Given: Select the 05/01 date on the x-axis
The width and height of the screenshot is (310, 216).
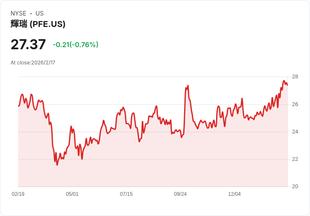Looking at the screenshot, I should 72,194.
